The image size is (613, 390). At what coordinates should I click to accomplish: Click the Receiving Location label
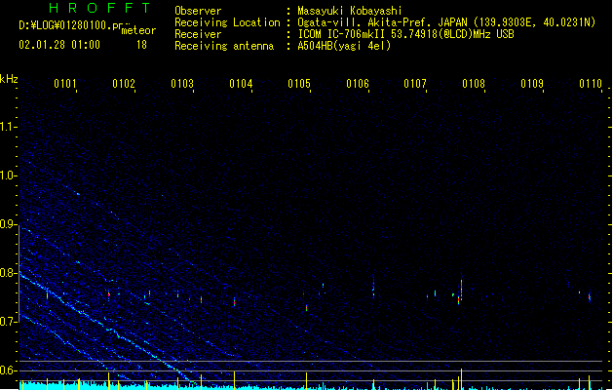tap(227, 22)
